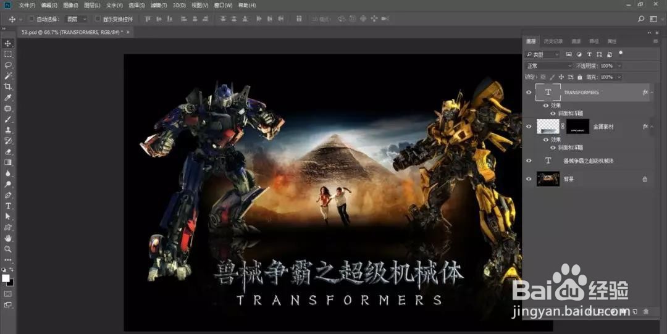Open the 窗口(W) menu
Image resolution: width=667 pixels, height=334 pixels.
pyautogui.click(x=224, y=6)
